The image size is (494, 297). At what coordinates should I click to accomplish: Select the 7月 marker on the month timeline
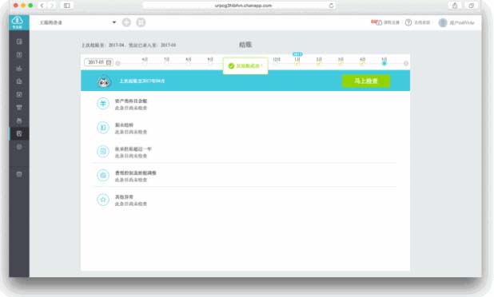coord(166,61)
